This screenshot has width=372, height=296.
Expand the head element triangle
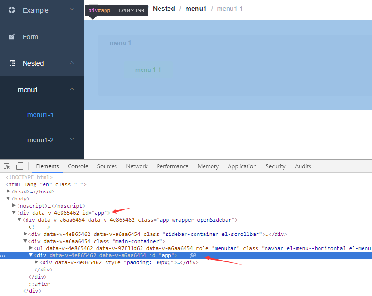[x=8, y=191]
